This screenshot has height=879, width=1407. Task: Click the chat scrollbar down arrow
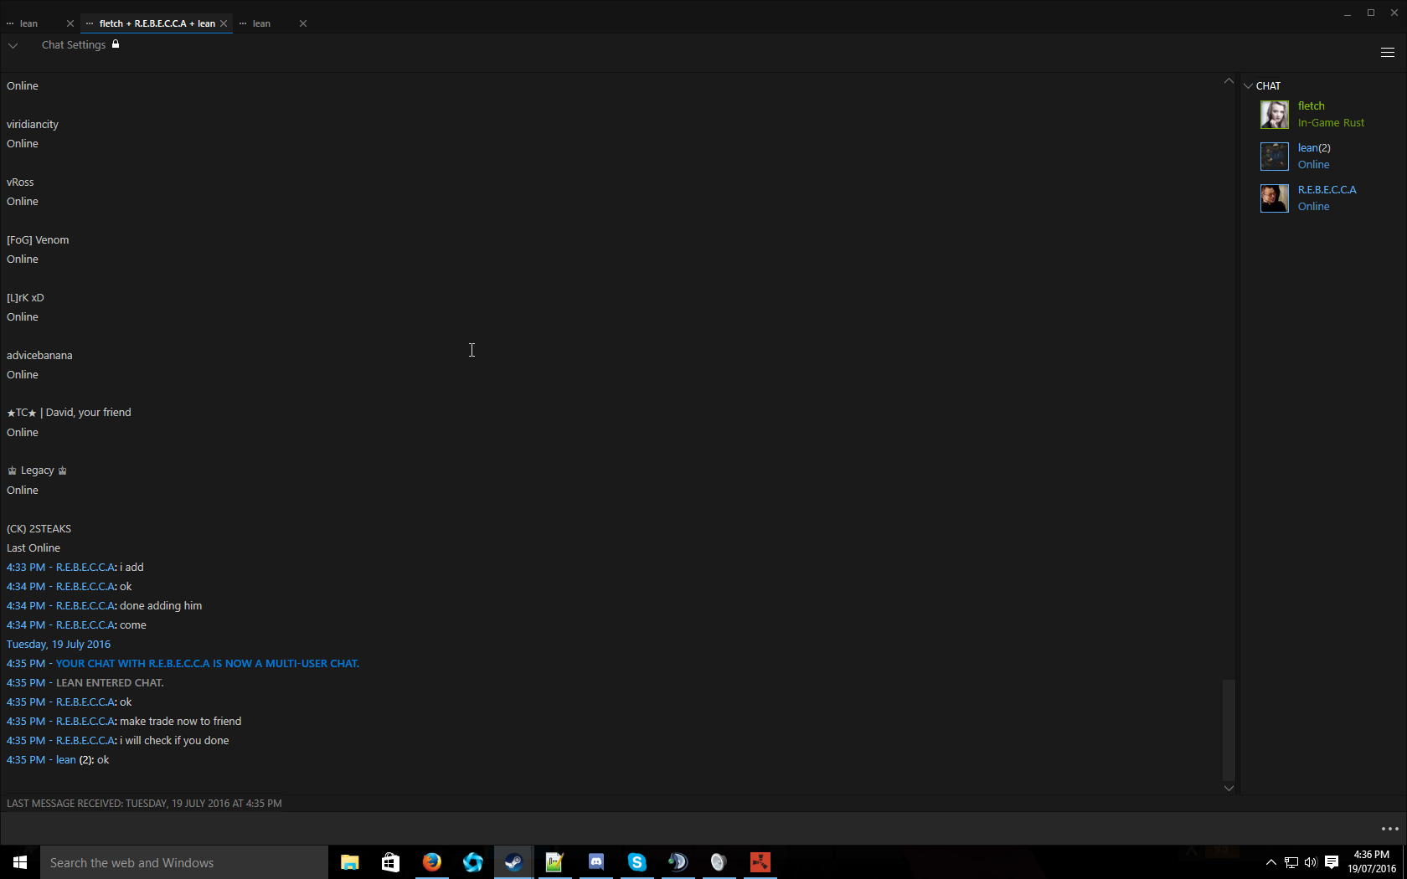[x=1229, y=788]
